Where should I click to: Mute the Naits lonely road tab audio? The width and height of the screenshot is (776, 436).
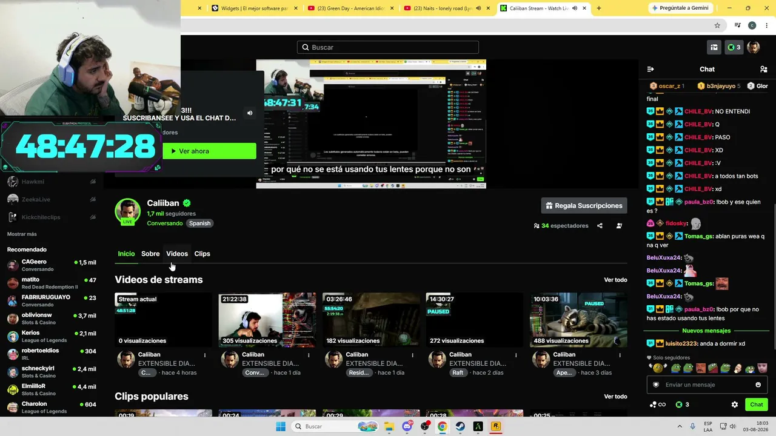click(x=478, y=8)
